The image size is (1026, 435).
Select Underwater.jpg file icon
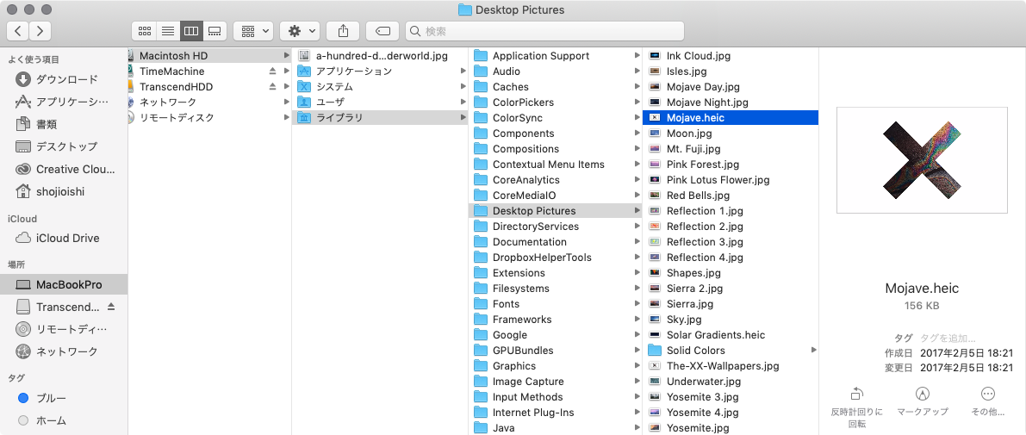(x=655, y=382)
